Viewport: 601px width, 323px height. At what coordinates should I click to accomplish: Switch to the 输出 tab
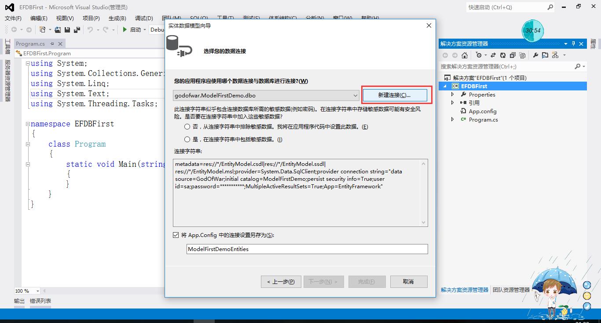coord(19,301)
